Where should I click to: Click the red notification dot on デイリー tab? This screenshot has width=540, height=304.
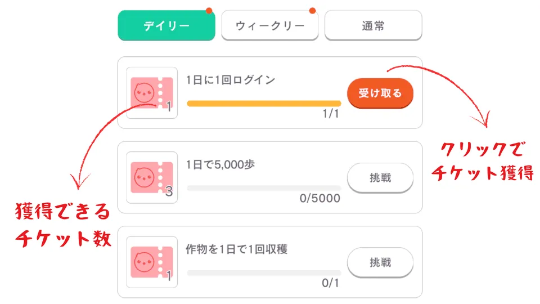point(209,11)
